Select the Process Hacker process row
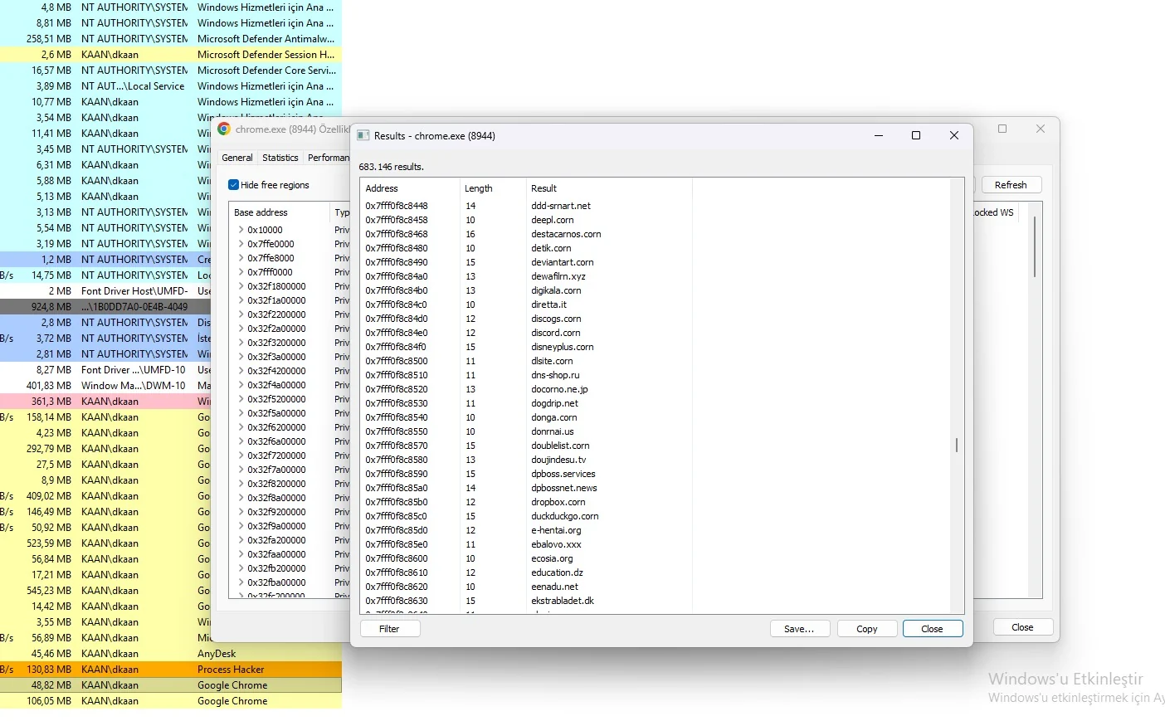 click(171, 670)
